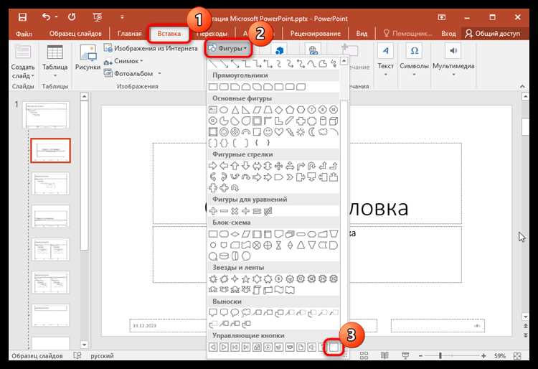Pick the rectangular speech bubble callout
The height and width of the screenshot is (369, 538).
click(x=213, y=313)
